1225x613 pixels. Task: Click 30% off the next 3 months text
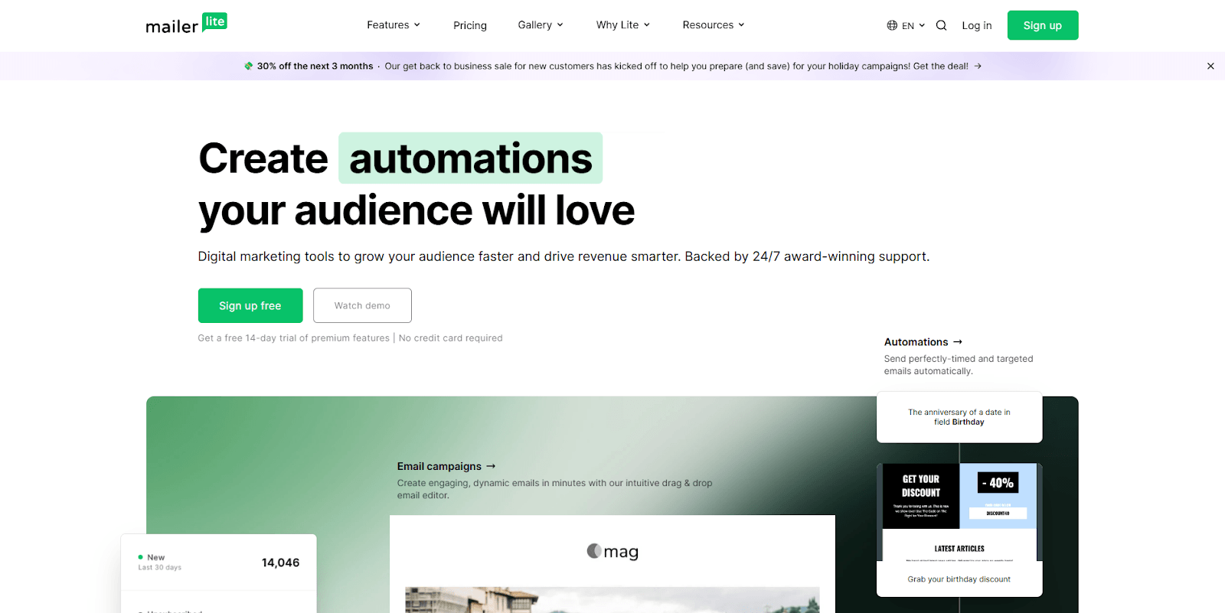tap(315, 66)
